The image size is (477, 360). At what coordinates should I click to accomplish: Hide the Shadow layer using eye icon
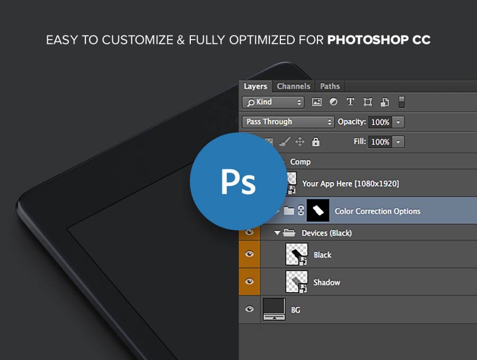249,282
